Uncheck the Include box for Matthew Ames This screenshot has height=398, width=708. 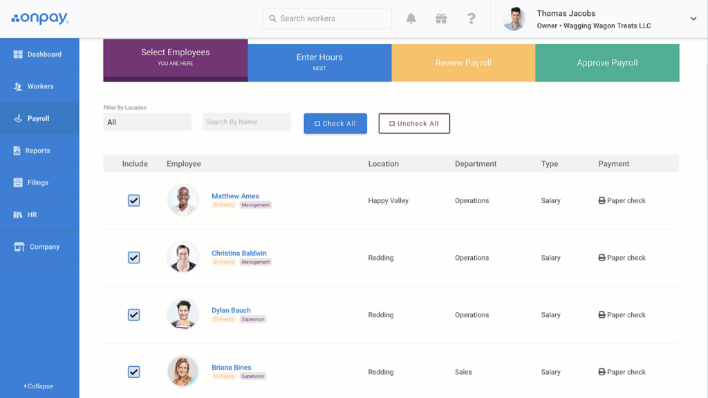133,200
